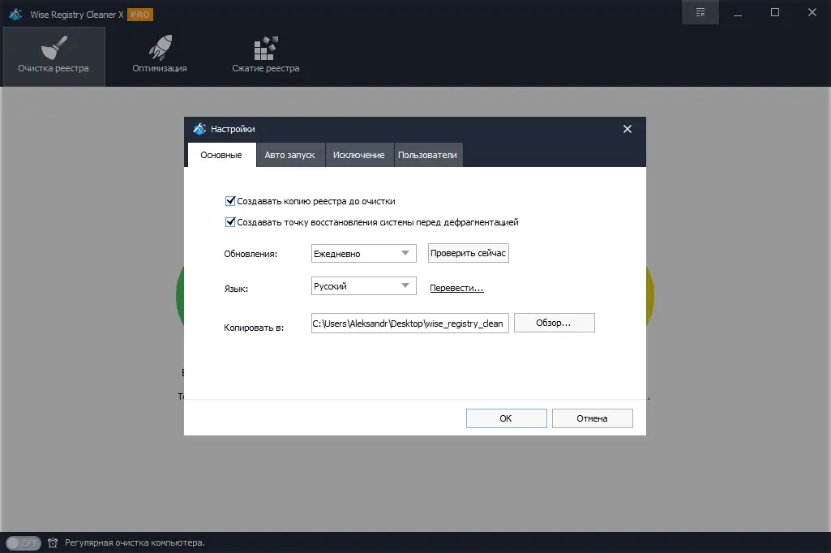Click the Настройки dialog title text

tap(233, 129)
